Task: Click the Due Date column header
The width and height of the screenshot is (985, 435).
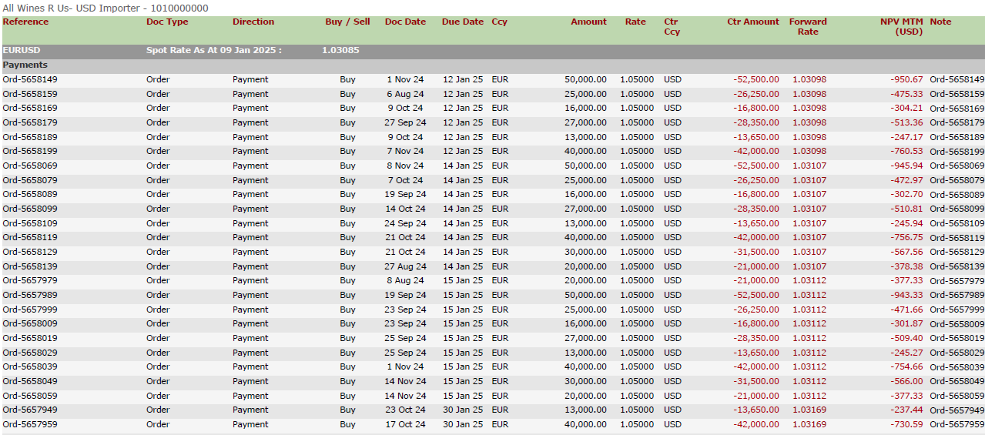Action: (463, 22)
